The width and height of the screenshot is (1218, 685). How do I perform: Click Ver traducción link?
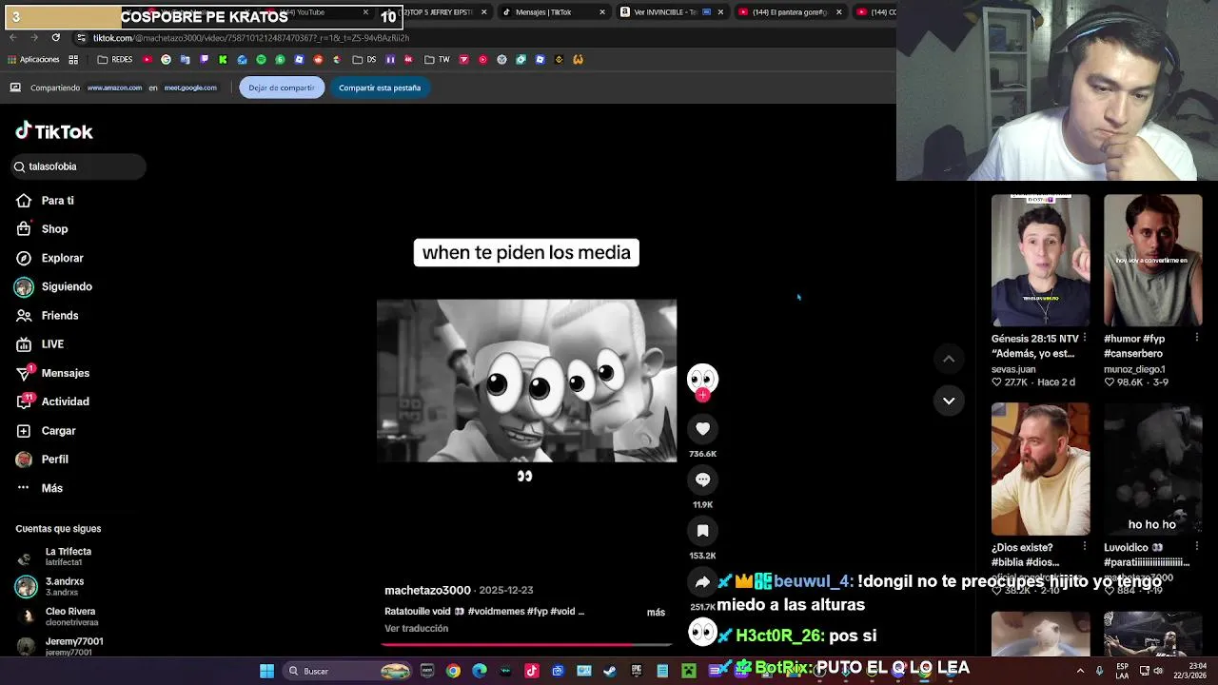(x=416, y=629)
